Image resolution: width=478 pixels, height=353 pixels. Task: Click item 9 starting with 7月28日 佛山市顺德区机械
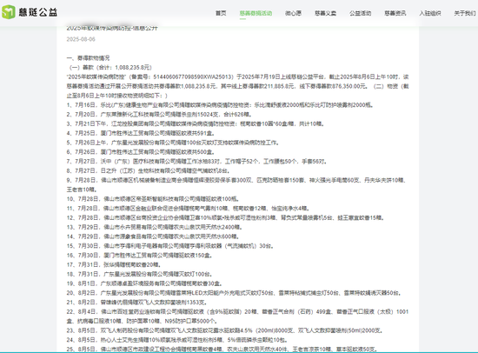click(x=236, y=185)
